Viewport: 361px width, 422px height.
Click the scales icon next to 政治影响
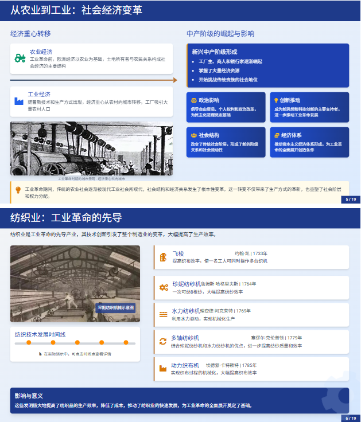(194, 100)
